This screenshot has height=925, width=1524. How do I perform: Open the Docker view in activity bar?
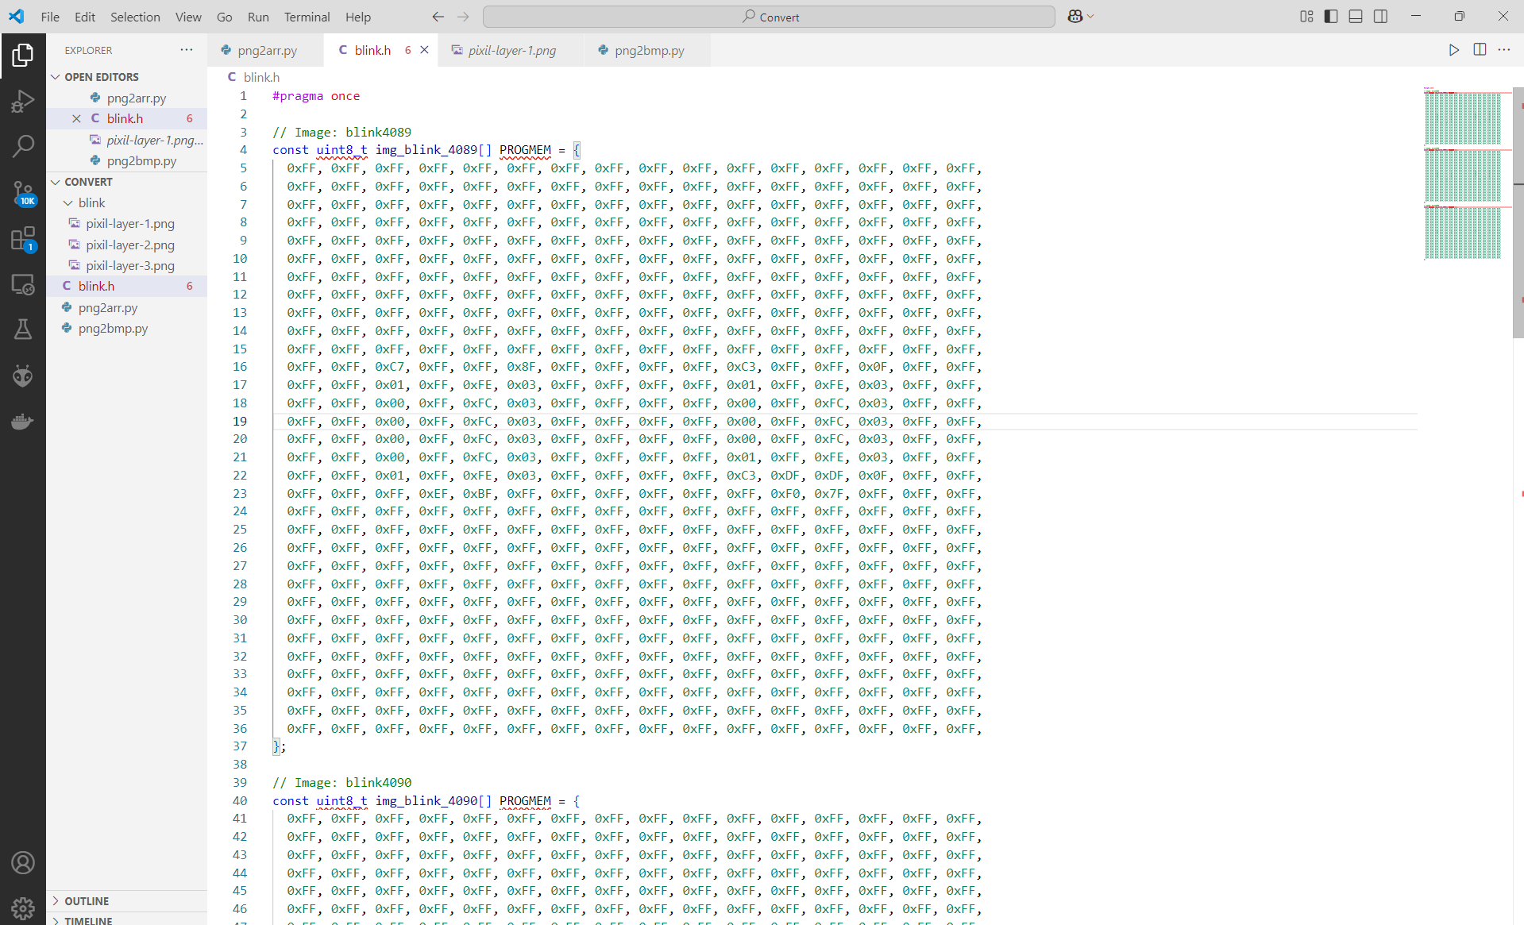(23, 421)
